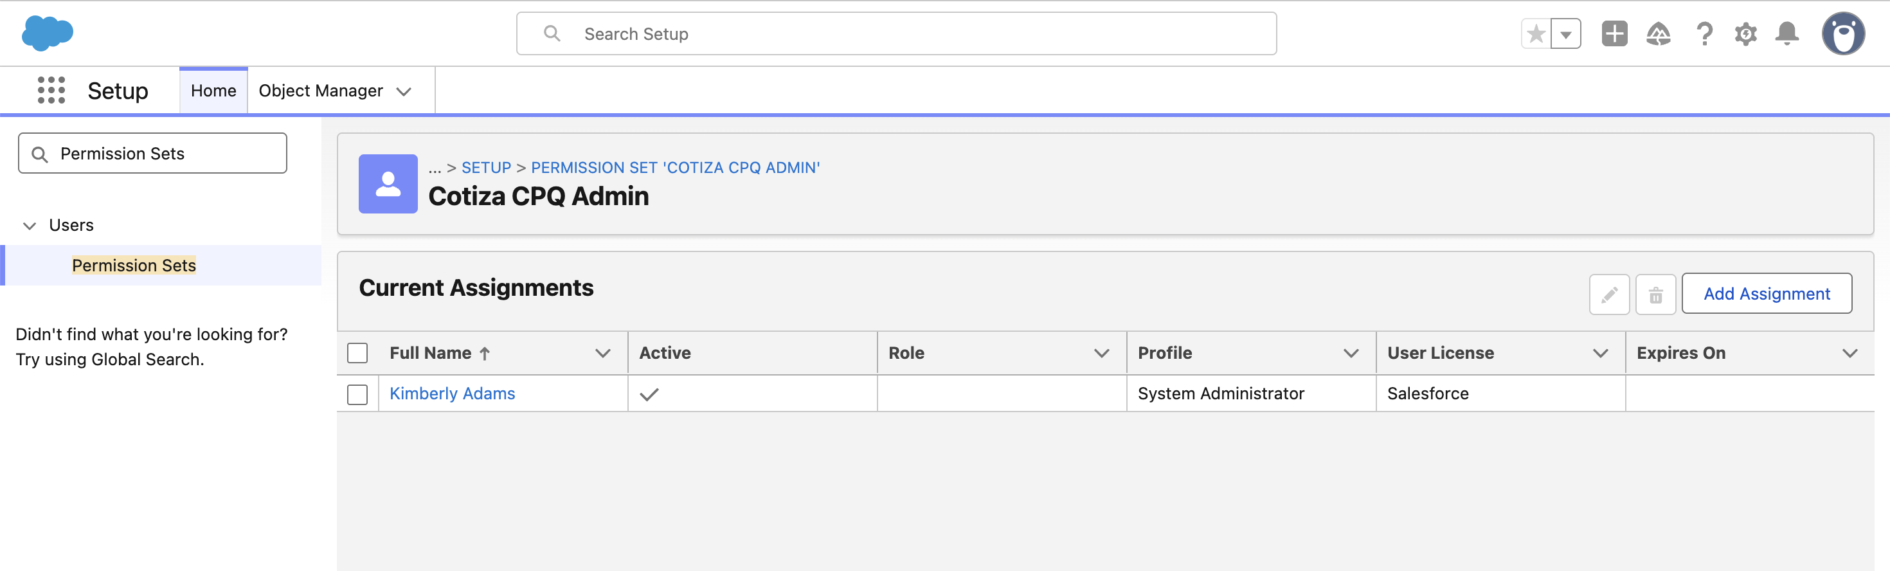Open the Expires On column menu chevron
The image size is (1890, 571).
(x=1850, y=354)
